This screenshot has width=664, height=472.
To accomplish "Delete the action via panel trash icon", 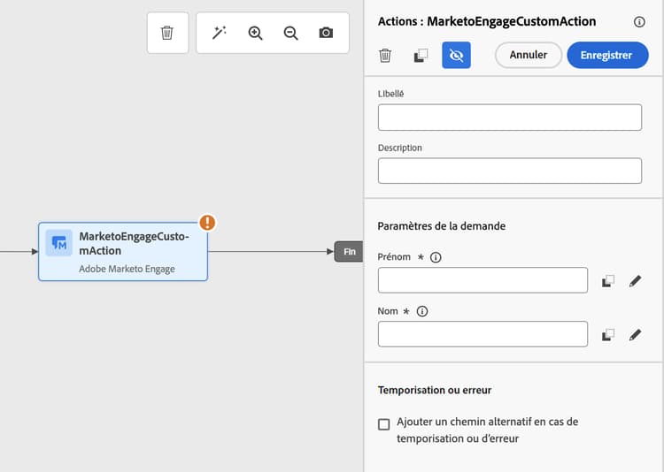I will pos(385,56).
